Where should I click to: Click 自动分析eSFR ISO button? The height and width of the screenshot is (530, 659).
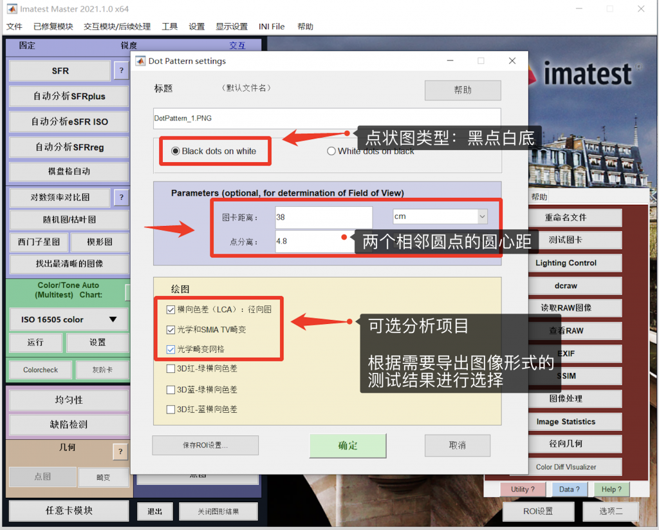coord(69,122)
